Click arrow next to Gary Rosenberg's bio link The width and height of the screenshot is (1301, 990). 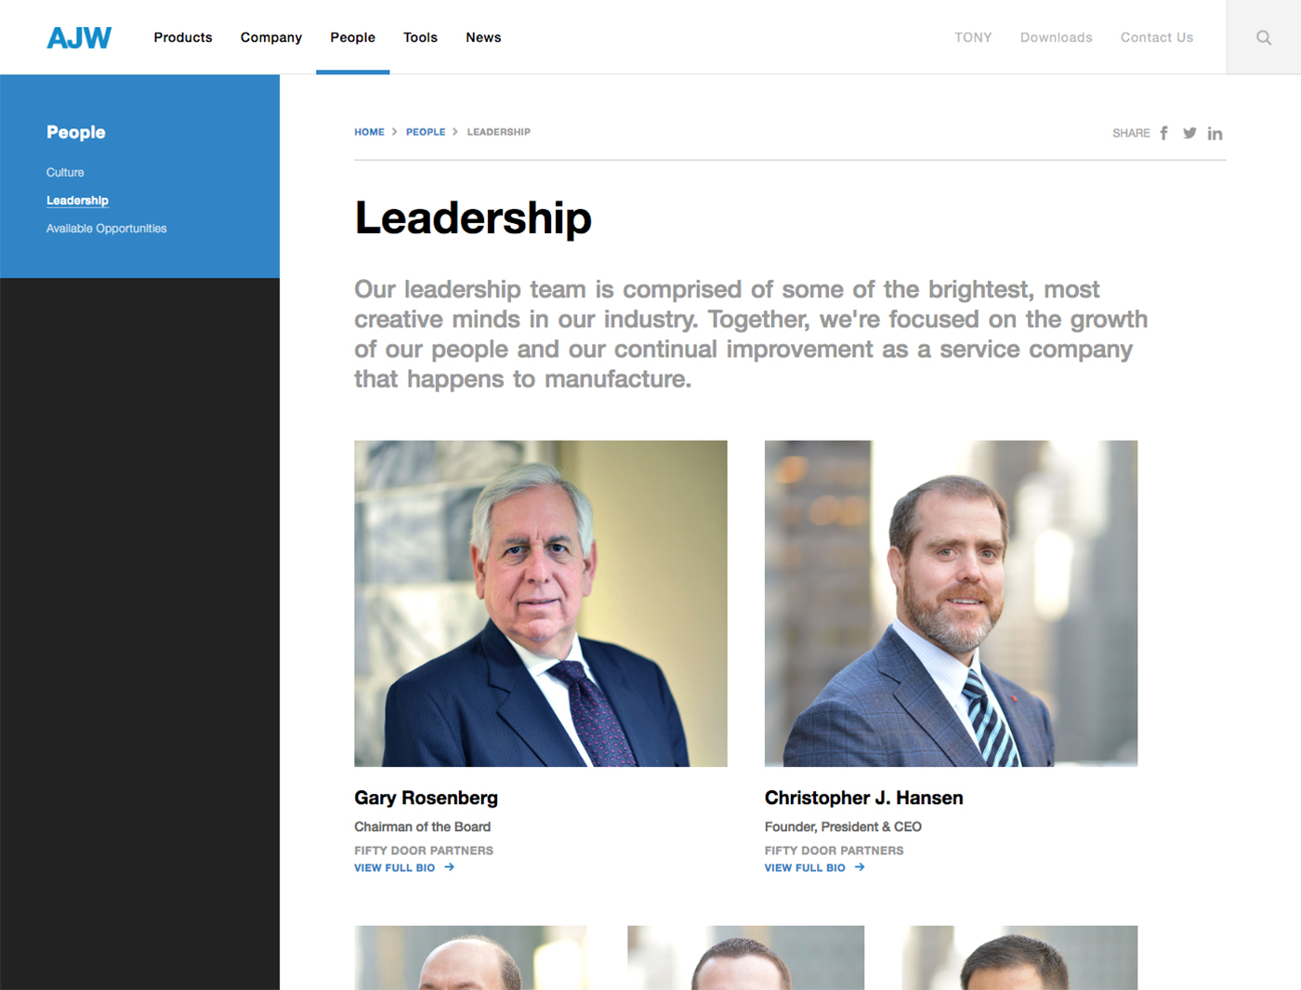point(450,867)
